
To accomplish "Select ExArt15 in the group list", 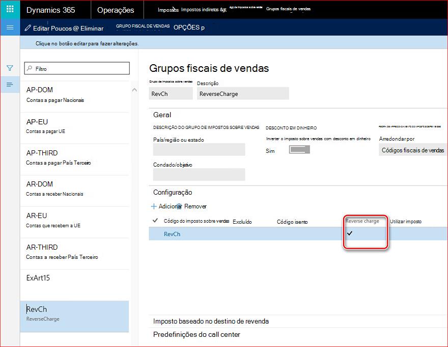I will [74, 285].
